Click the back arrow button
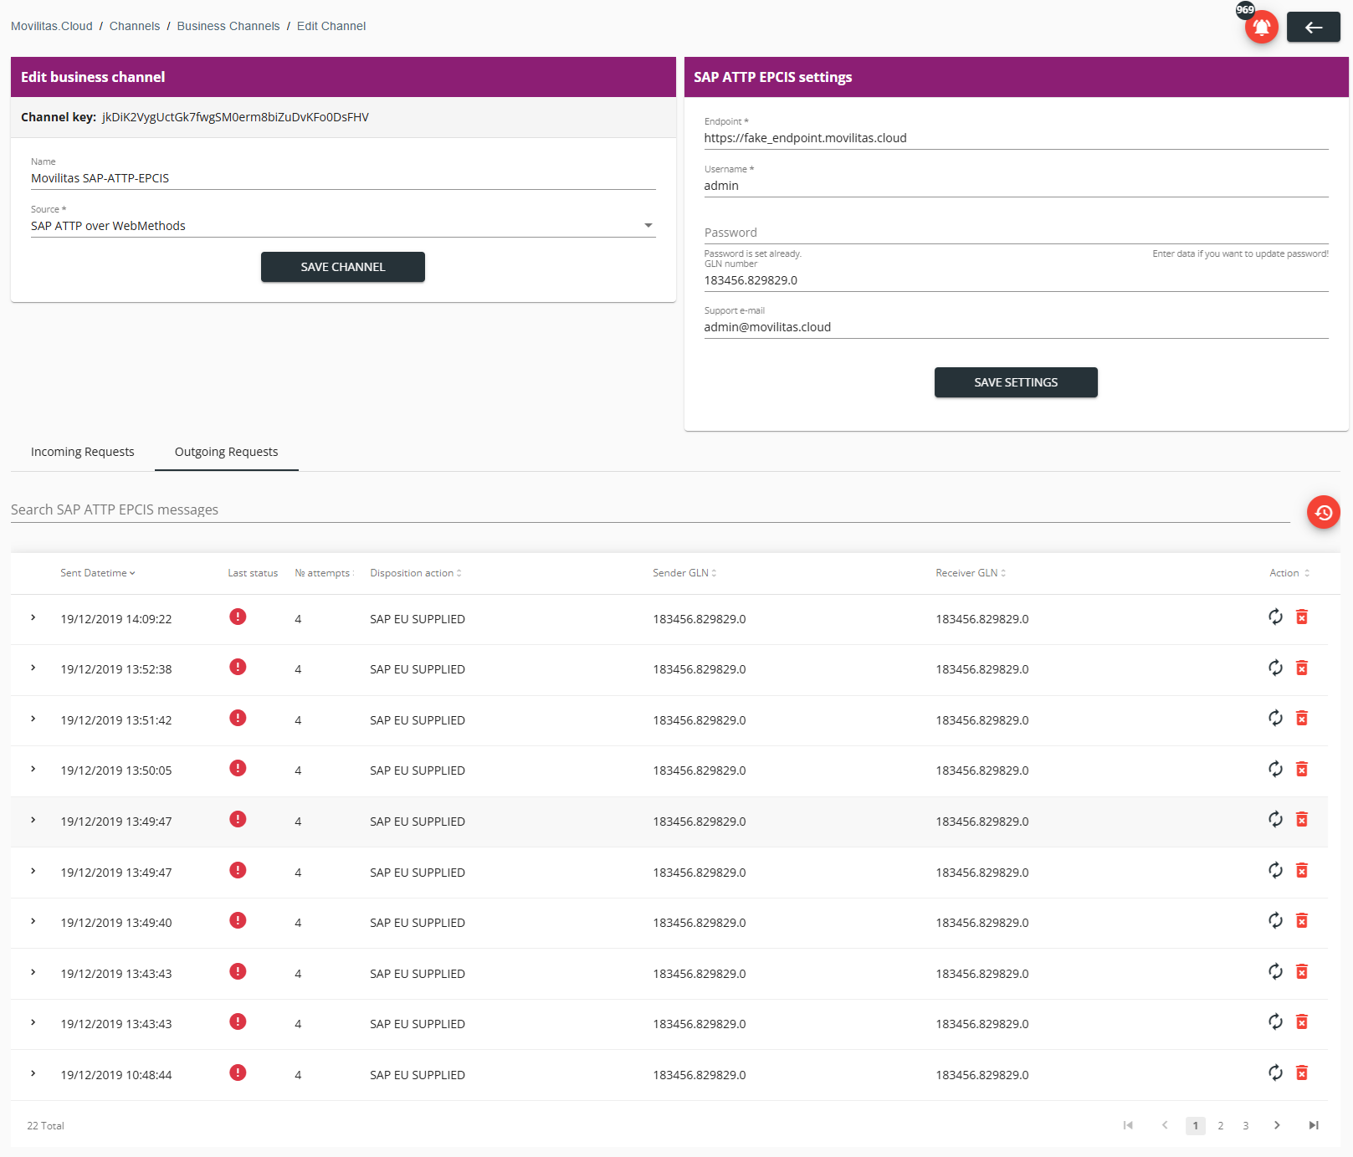Viewport: 1353px width, 1157px height. pos(1313,27)
